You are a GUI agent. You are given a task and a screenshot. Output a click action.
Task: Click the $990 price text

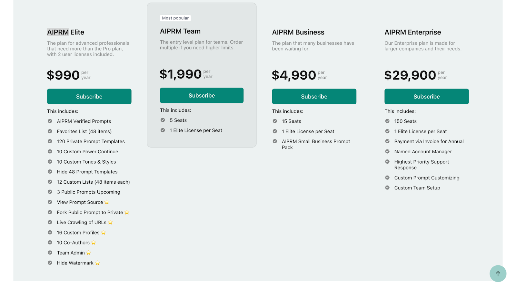(63, 75)
